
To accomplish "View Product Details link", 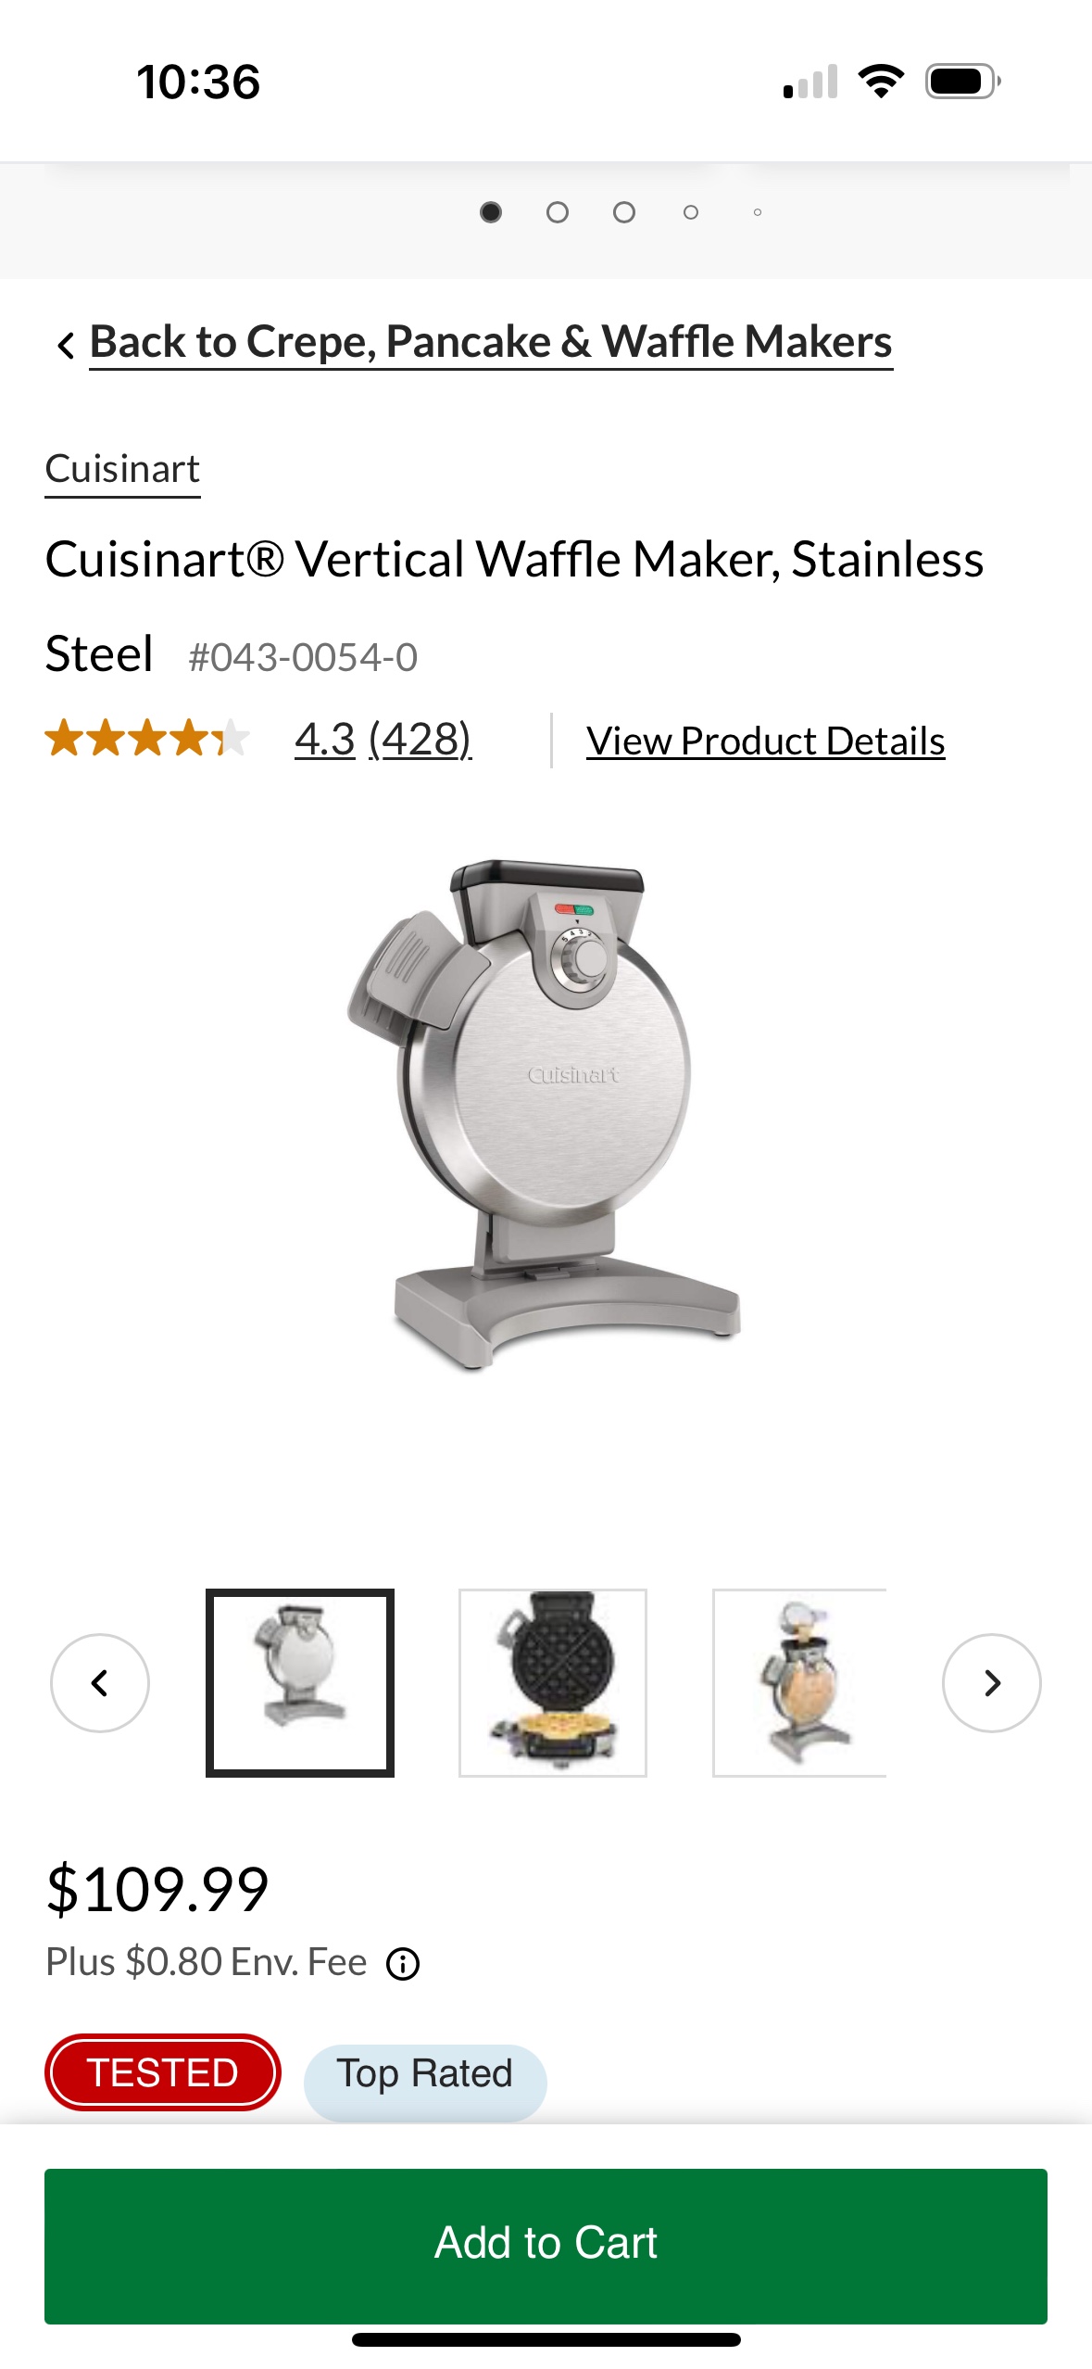I will 766,741.
